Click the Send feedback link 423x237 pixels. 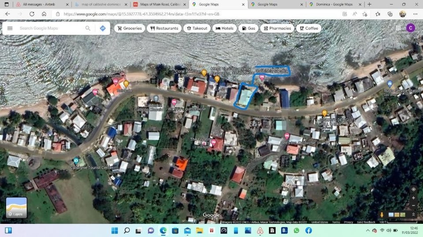point(366,223)
